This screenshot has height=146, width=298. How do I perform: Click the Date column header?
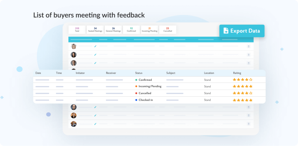point(38,73)
